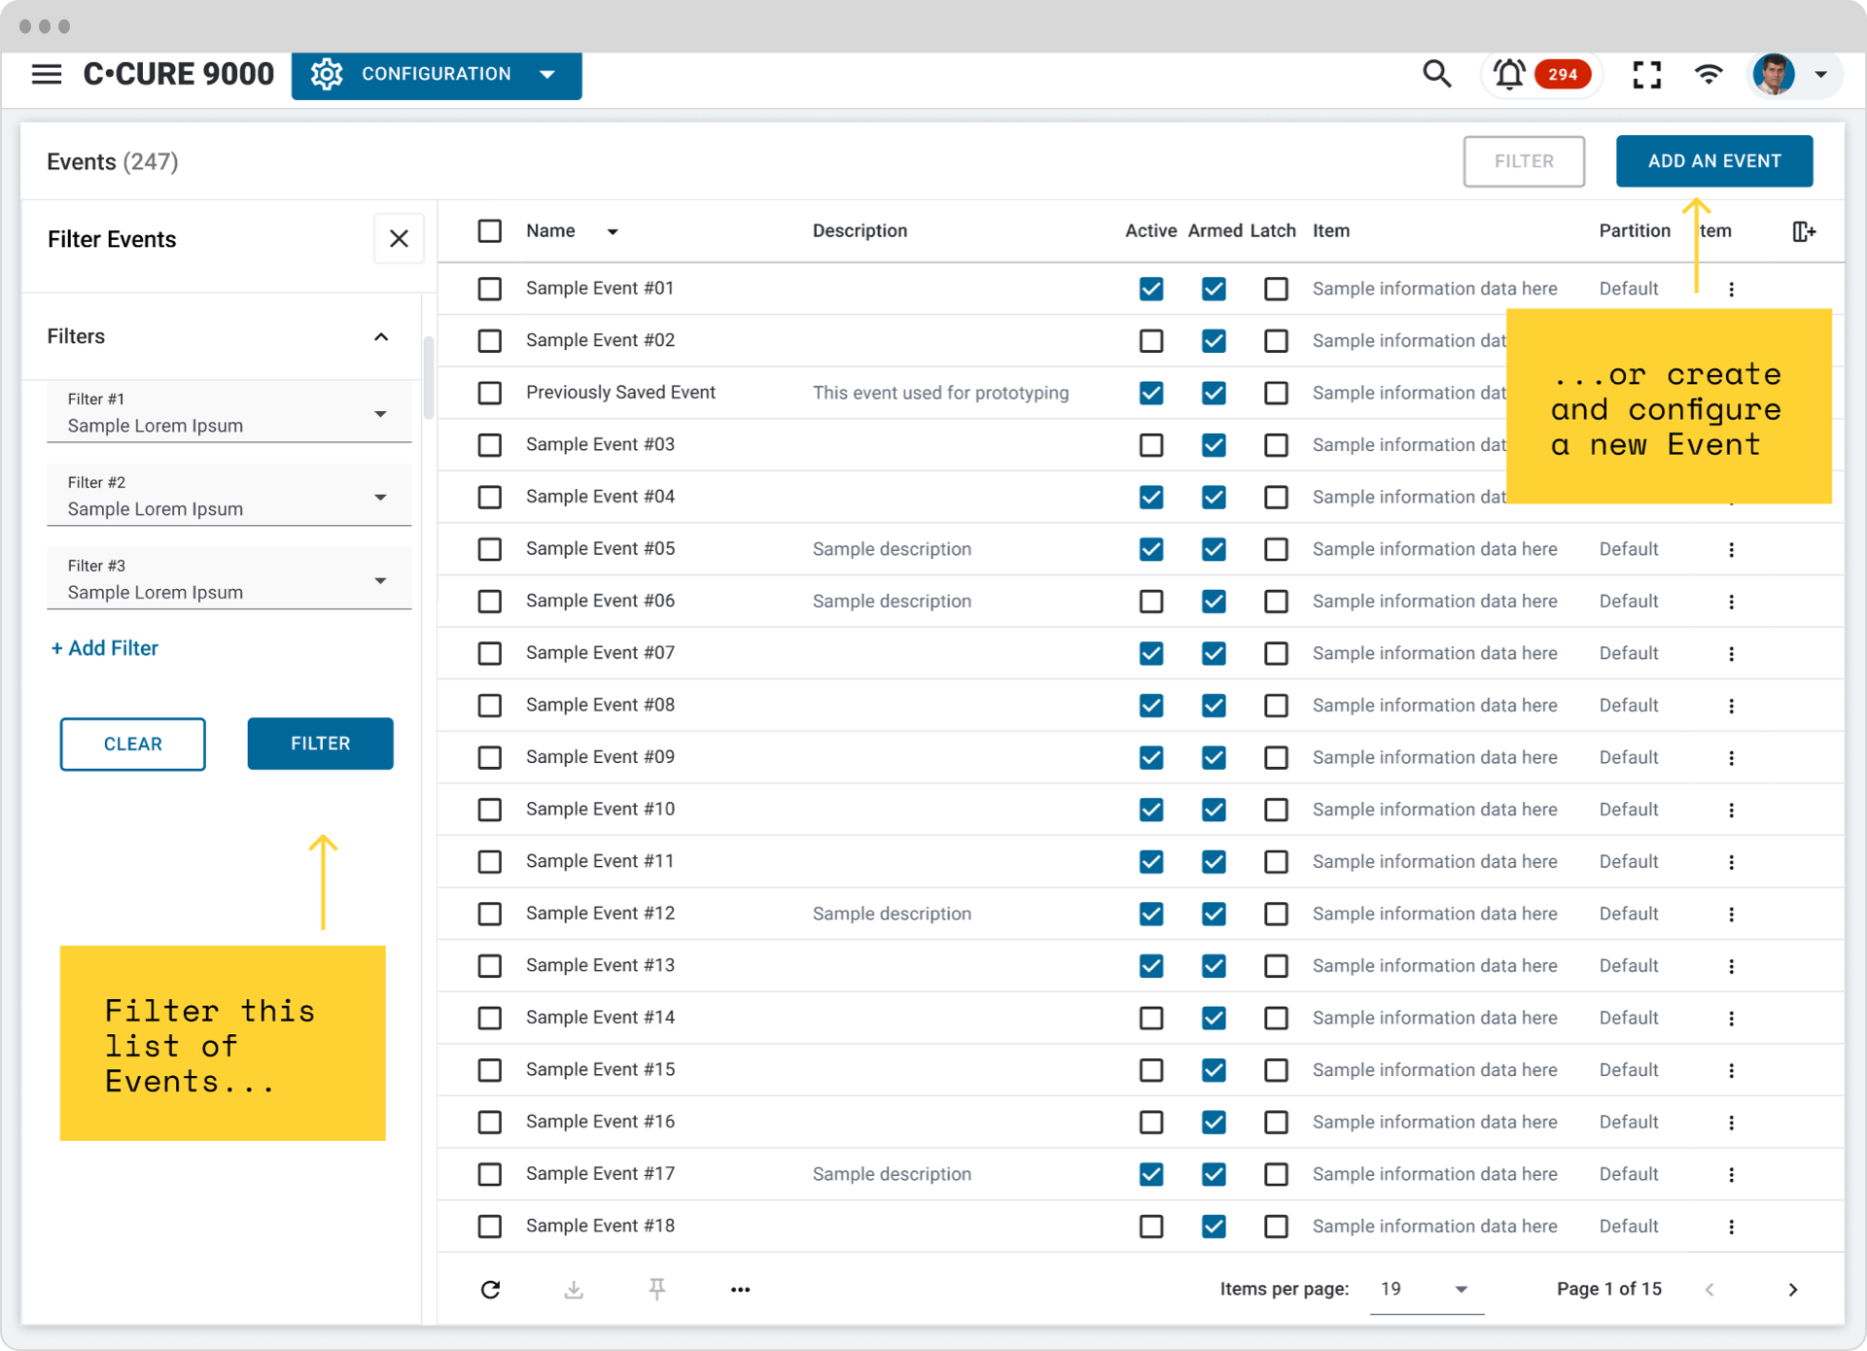Refresh the events list
Image resolution: width=1867 pixels, height=1351 pixels.
tap(491, 1289)
